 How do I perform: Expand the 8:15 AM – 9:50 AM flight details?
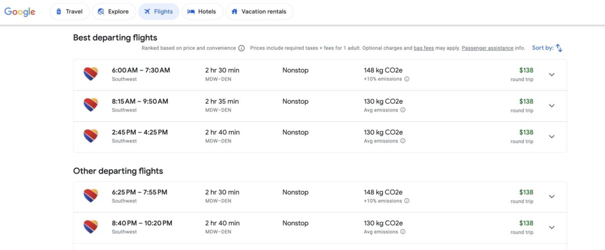[x=552, y=106]
